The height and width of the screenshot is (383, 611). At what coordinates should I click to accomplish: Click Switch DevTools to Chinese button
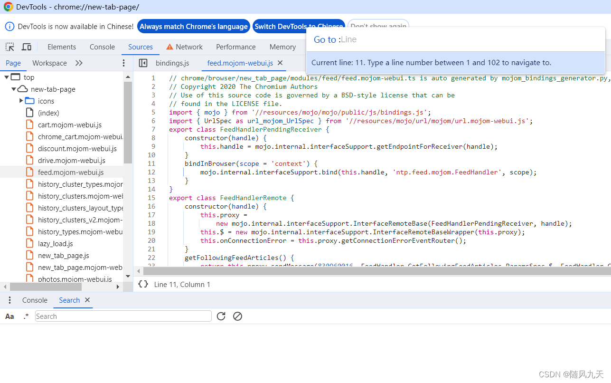click(298, 27)
